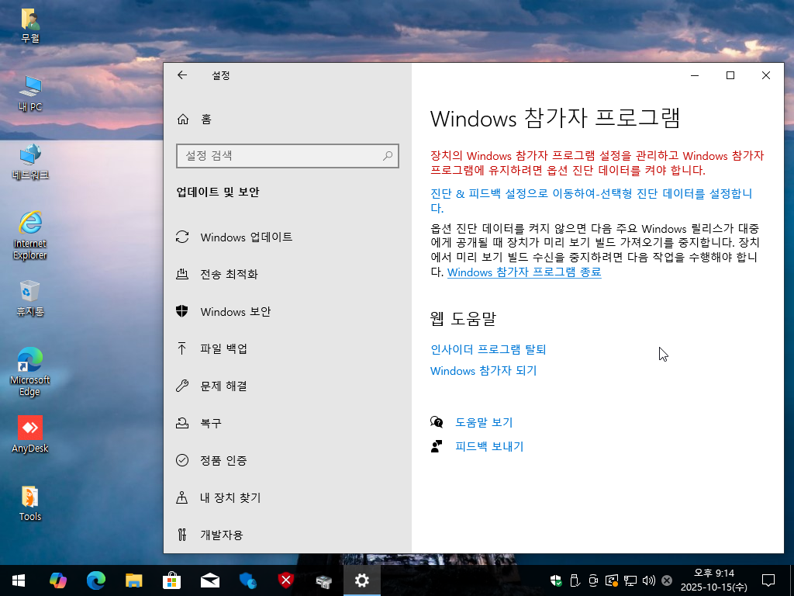Focus the 설정 검색 search field
Screen dimensions: 794x596
tap(287, 155)
